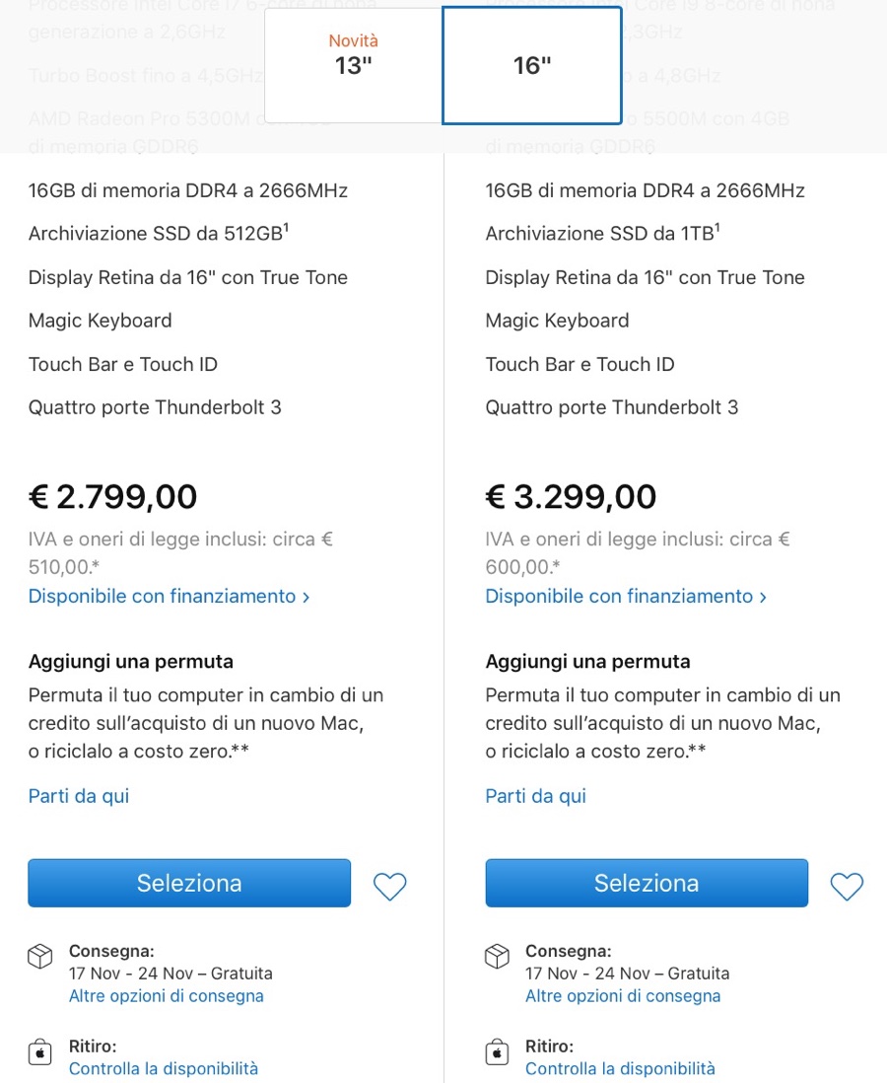Open Altre opzioni di consegna, right column

[x=623, y=996]
